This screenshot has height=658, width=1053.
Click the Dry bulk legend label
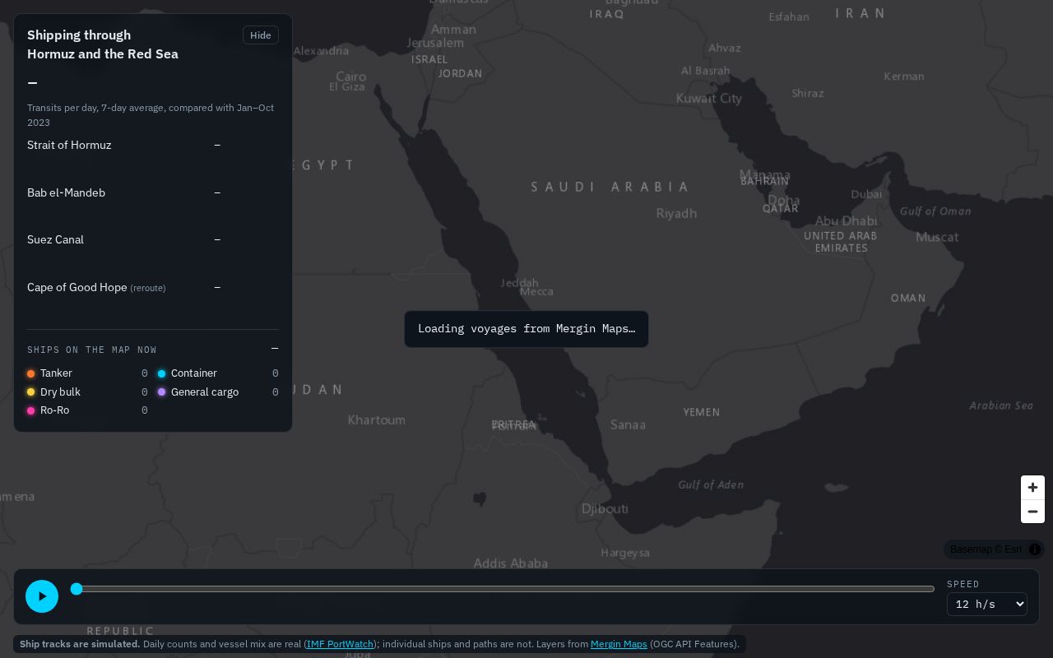click(x=60, y=392)
